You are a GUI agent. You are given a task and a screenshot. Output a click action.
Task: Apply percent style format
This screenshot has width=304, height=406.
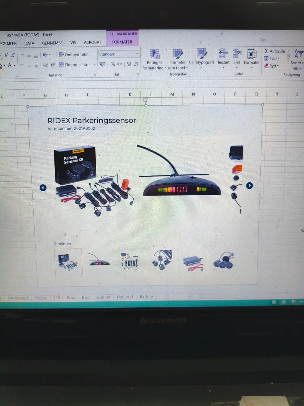point(112,64)
